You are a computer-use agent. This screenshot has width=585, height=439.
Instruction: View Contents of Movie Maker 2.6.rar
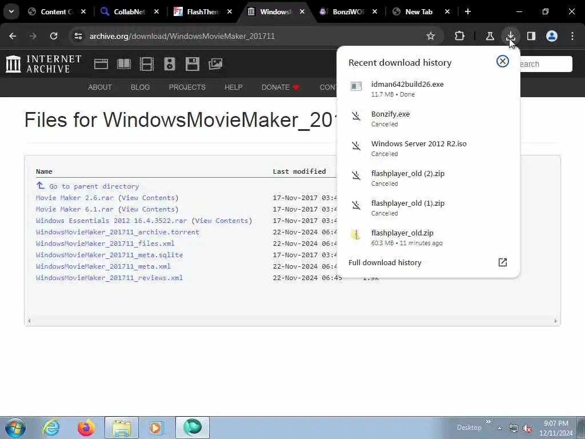(148, 198)
